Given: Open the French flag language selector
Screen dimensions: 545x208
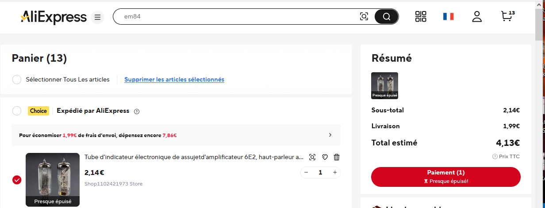Looking at the screenshot, I should (x=449, y=17).
